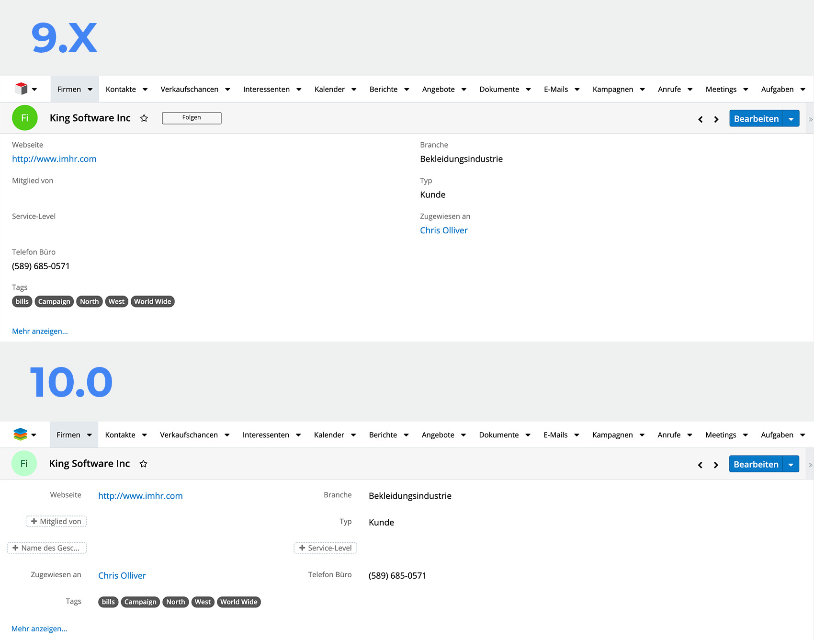This screenshot has width=814, height=640.
Task: Open logo dropdown caret beside red cube
Action: point(34,90)
